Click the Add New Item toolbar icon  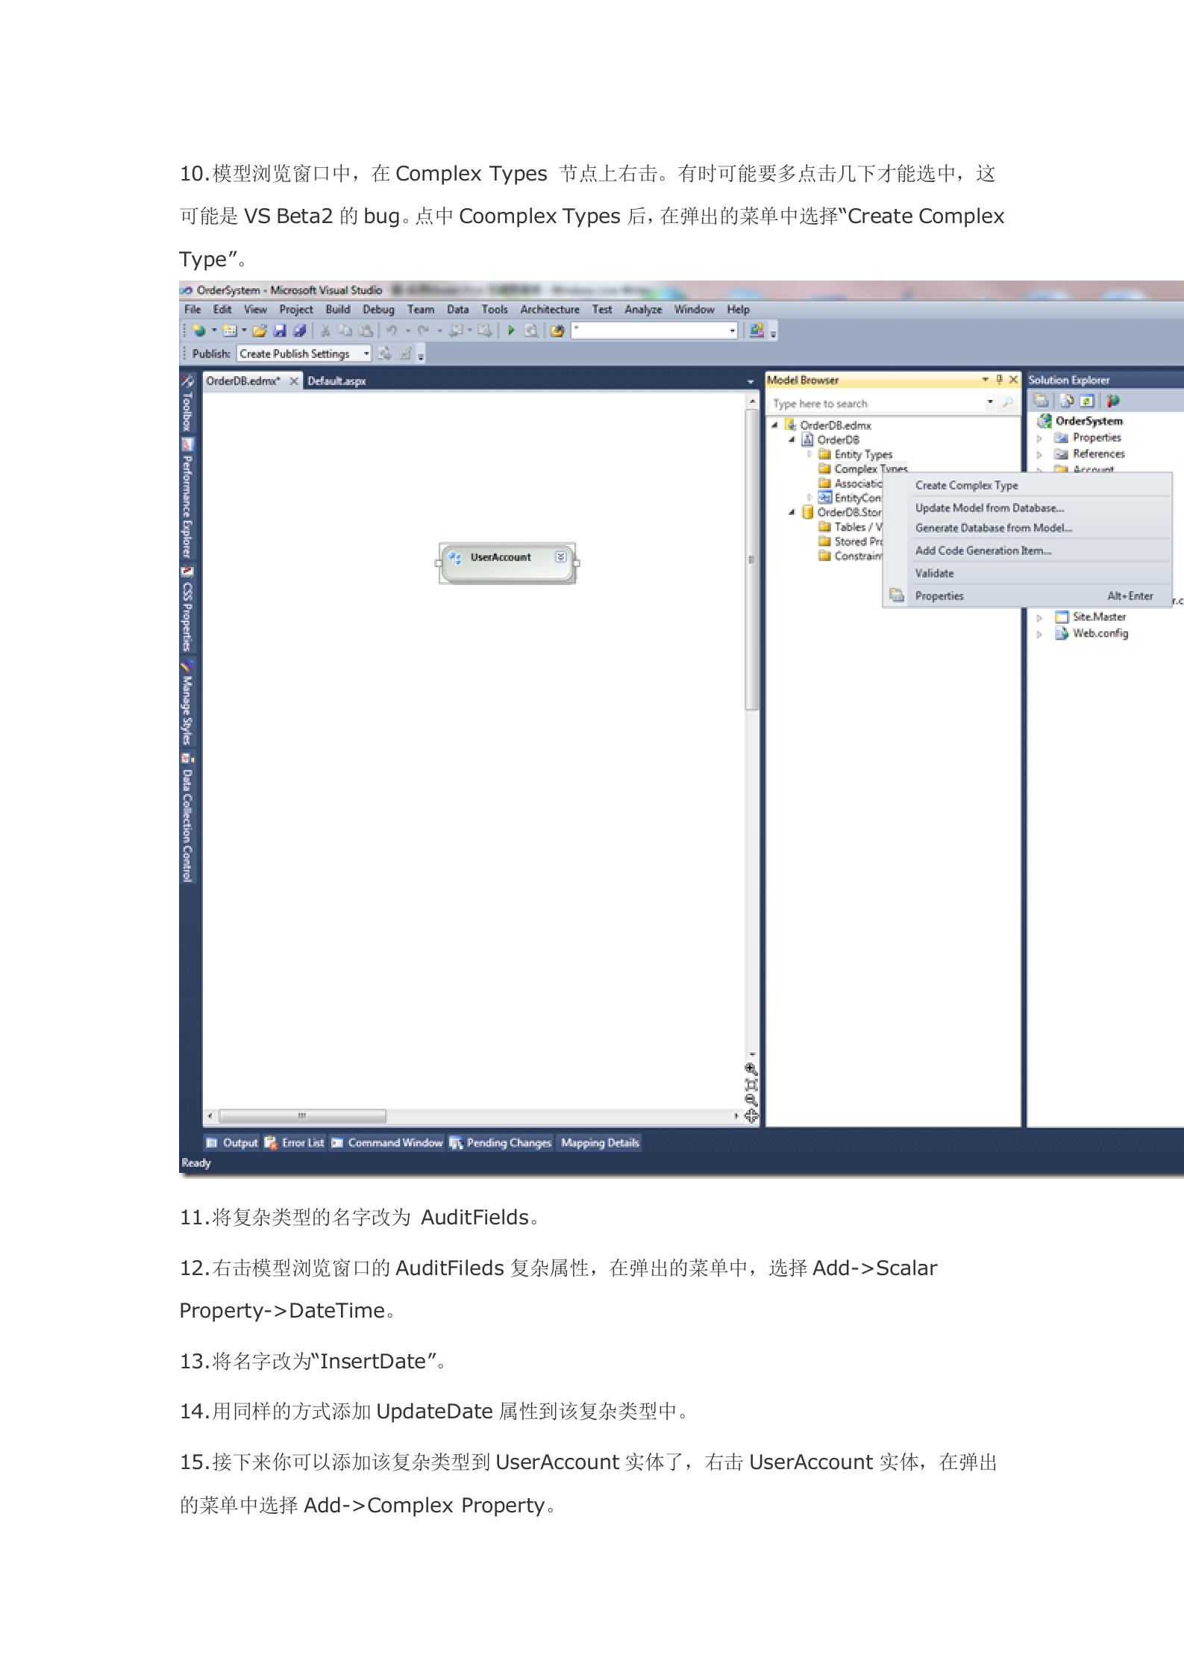[x=230, y=331]
